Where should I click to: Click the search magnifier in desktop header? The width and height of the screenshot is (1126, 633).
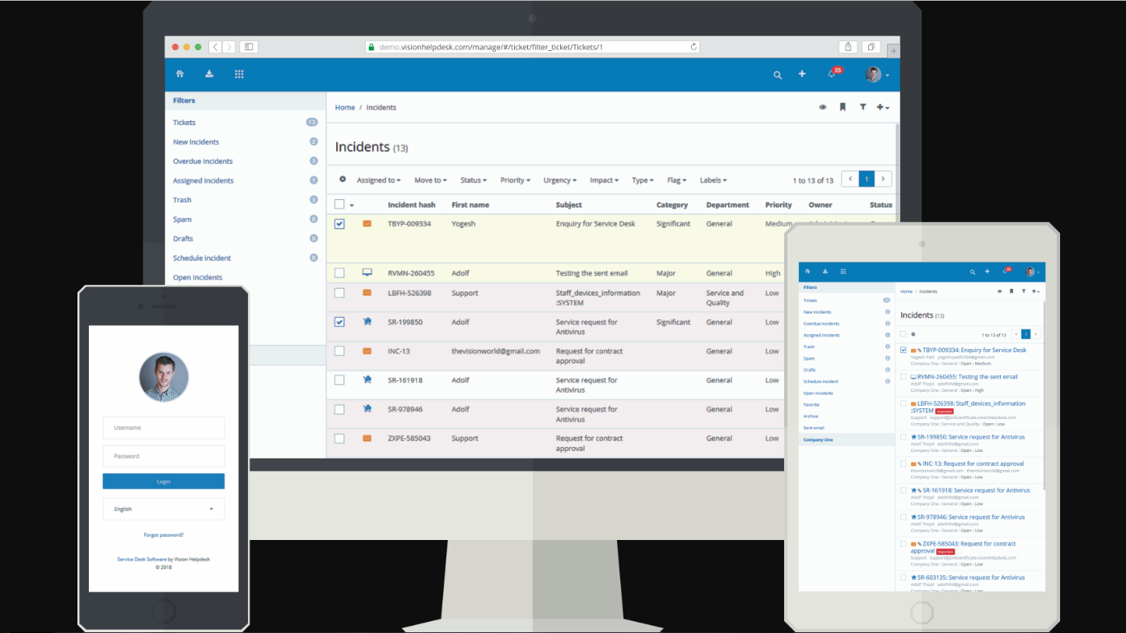click(x=777, y=75)
